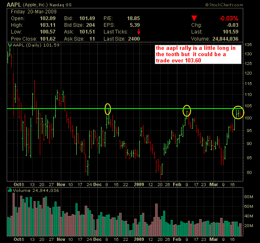
Task: Click the Nov label under the price chart
Action: 61,184
